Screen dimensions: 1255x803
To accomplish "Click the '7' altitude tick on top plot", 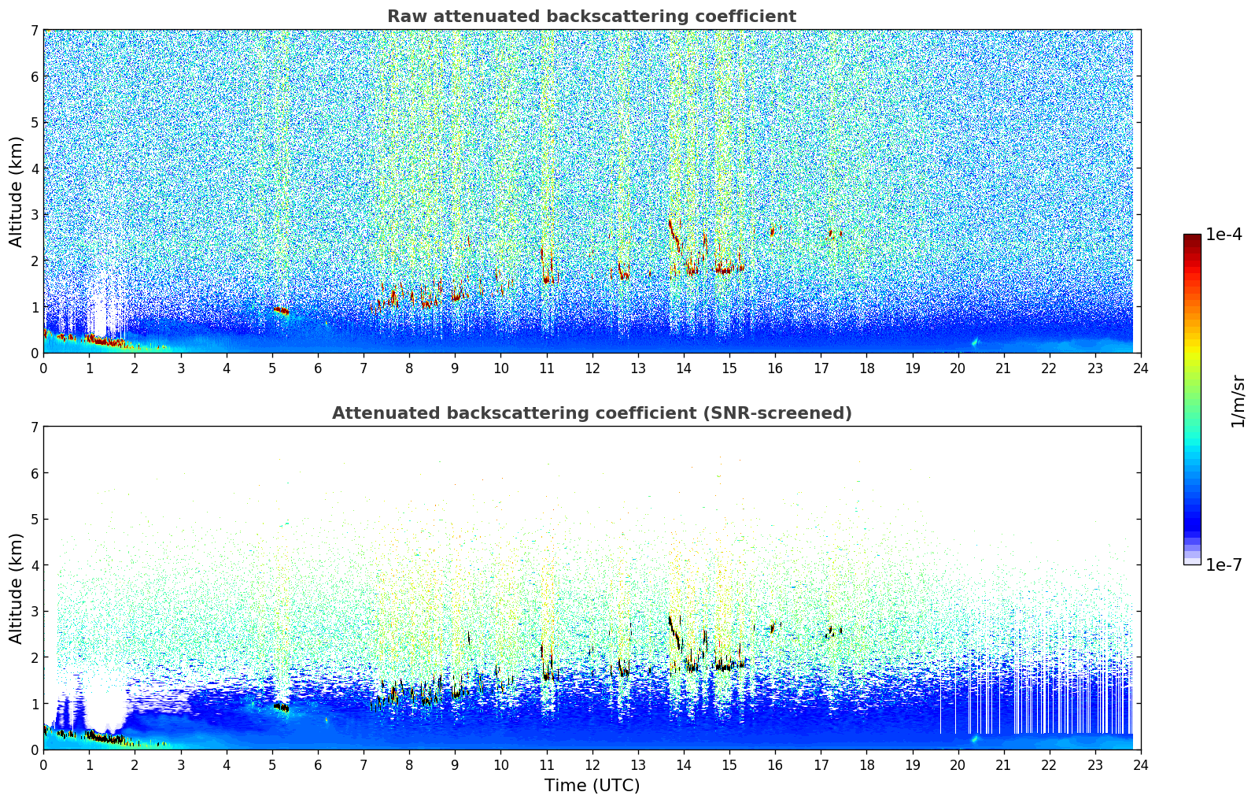I will tap(34, 31).
